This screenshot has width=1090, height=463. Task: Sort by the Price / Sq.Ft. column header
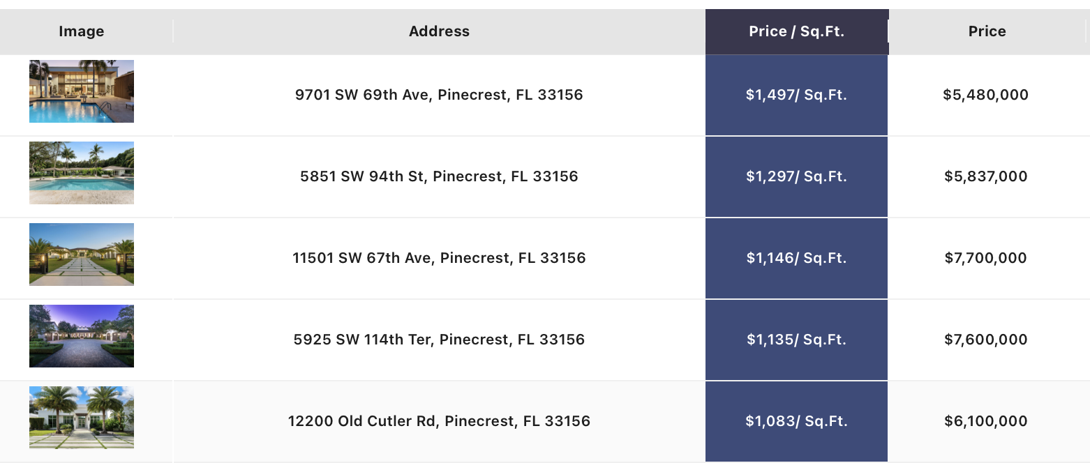[797, 31]
